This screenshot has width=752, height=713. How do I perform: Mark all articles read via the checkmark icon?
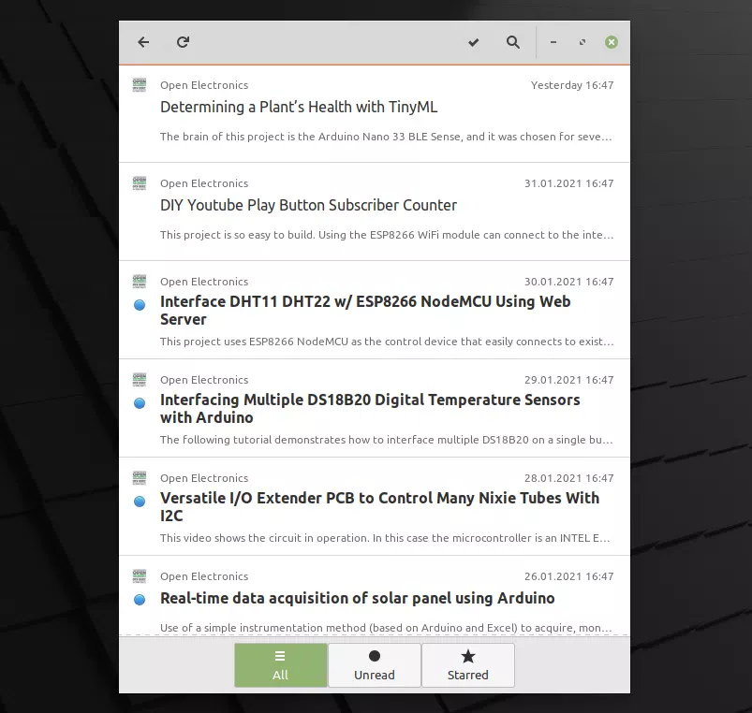point(474,42)
